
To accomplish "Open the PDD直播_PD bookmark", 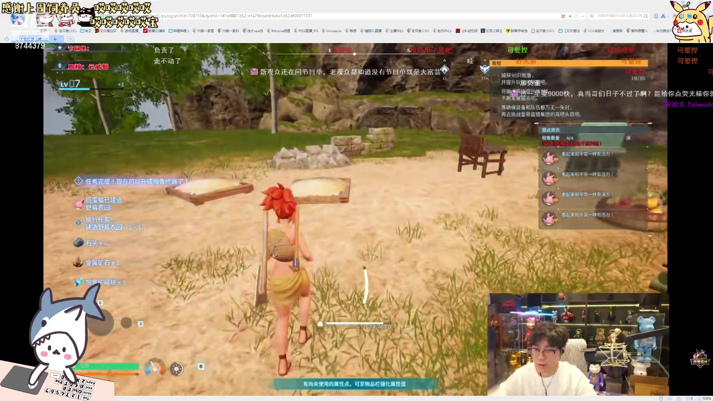I will pos(306,31).
